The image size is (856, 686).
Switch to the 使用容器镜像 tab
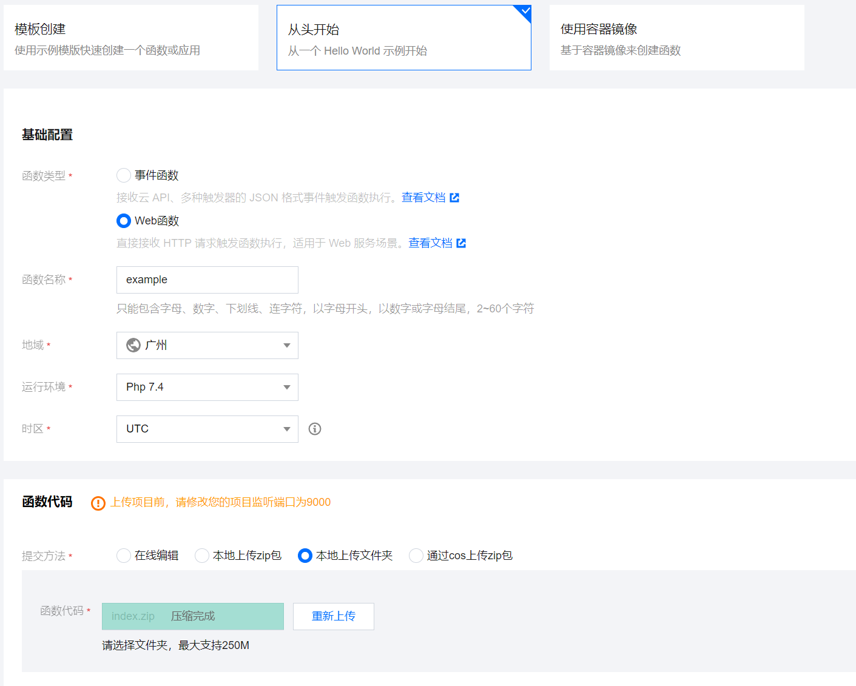[676, 36]
